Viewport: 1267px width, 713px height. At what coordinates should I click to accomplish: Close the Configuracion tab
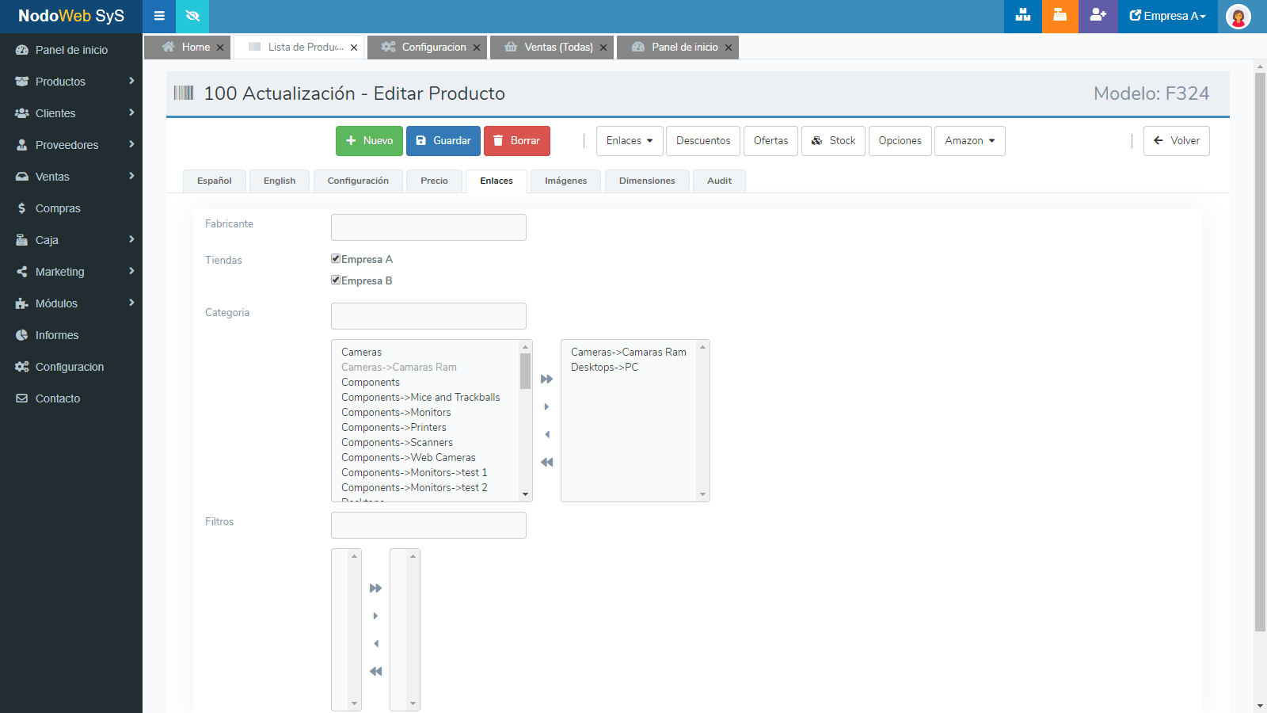(x=477, y=48)
